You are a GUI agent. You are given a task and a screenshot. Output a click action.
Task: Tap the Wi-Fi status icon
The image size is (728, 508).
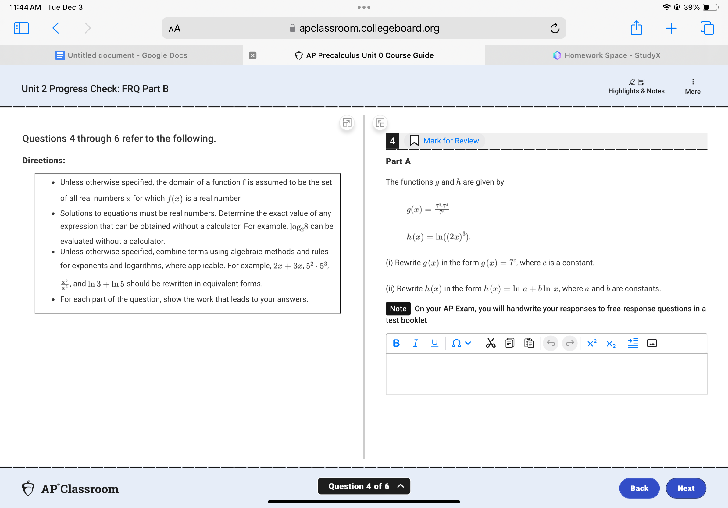click(x=666, y=7)
